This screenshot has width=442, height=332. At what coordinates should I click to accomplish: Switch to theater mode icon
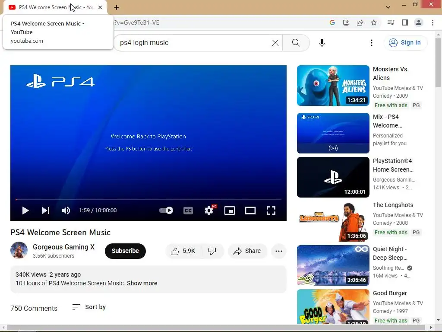tap(250, 211)
